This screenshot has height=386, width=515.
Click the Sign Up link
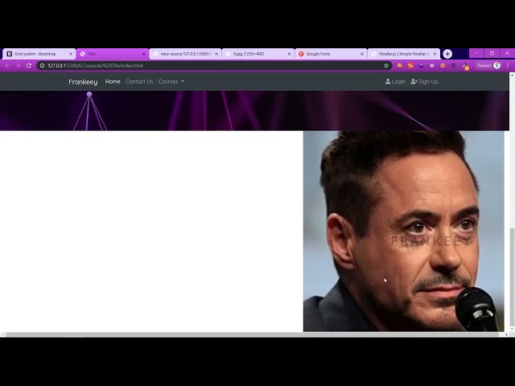pyautogui.click(x=424, y=82)
